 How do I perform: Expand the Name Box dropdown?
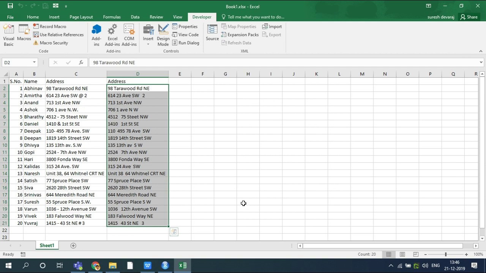point(34,63)
